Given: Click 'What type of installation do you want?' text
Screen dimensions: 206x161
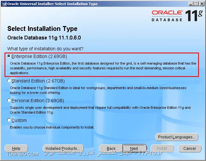Looking at the screenshot, I should click(x=45, y=49).
